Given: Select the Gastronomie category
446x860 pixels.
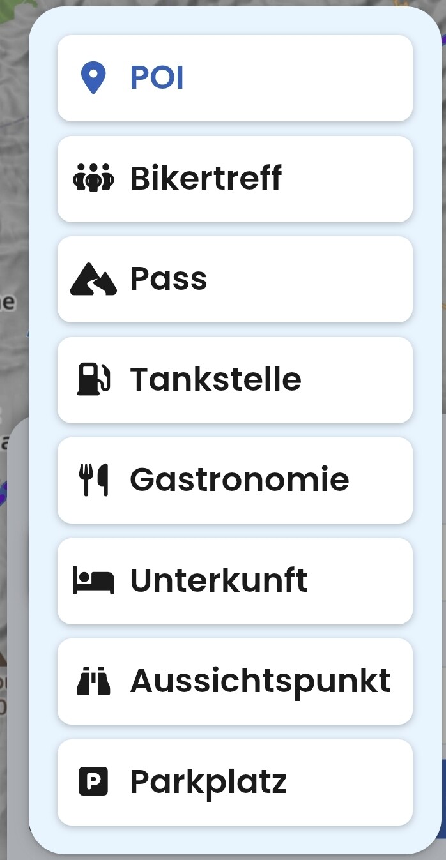Looking at the screenshot, I should (x=235, y=480).
